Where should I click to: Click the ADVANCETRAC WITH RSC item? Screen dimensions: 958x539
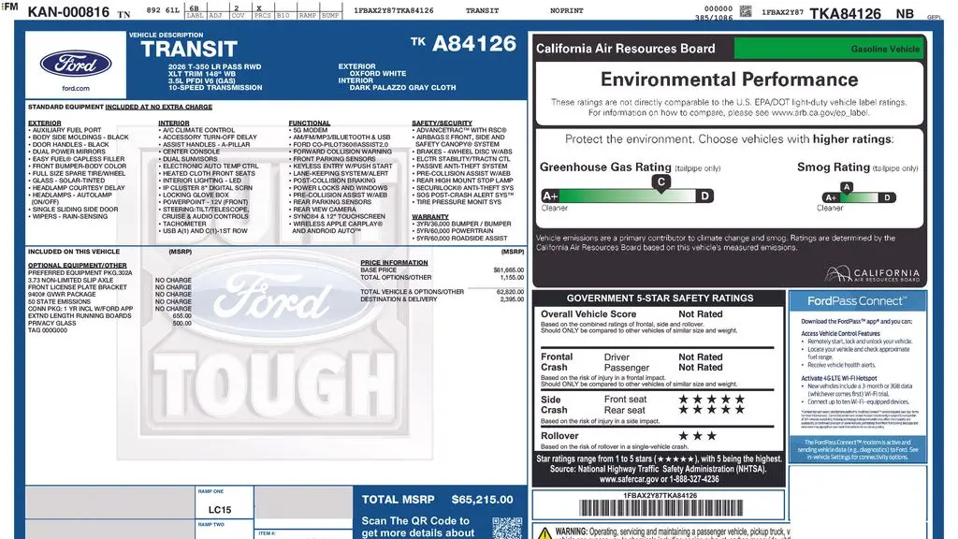461,130
